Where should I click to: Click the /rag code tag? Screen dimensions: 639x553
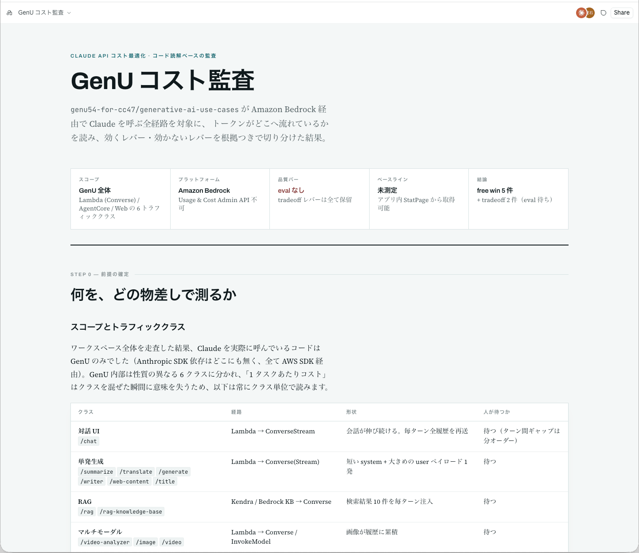(87, 512)
